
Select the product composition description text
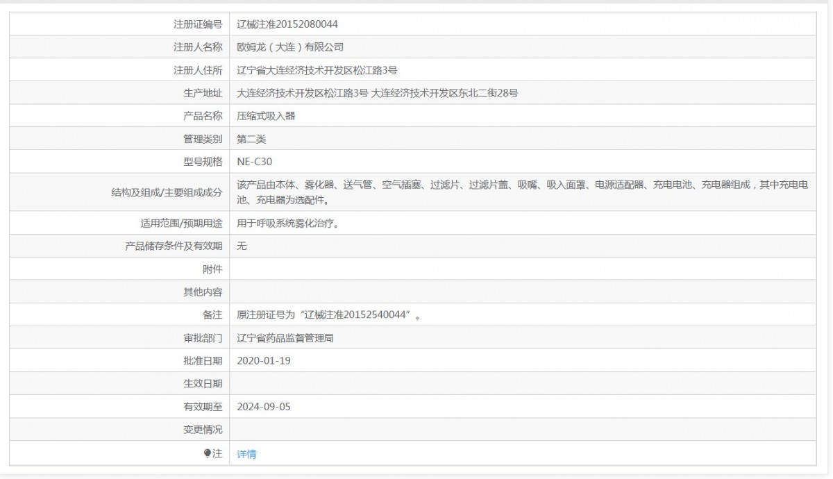523,192
